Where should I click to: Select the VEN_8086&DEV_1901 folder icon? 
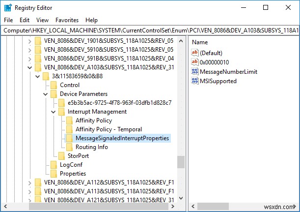click(38, 41)
